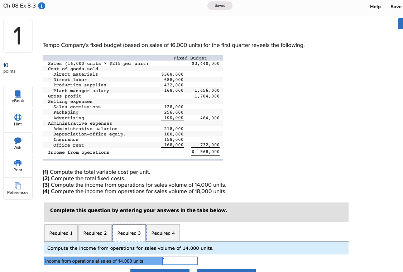Open the eBook resource
Screen dimensions: 403x272
[18, 97]
